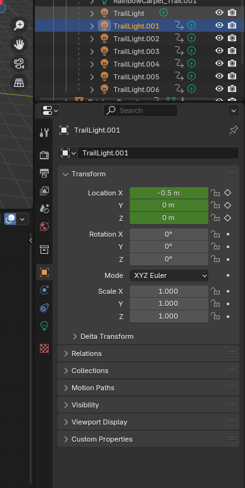Open the viewport shading options dropdown arrow
Screen dimensions: 245x488
22,219
